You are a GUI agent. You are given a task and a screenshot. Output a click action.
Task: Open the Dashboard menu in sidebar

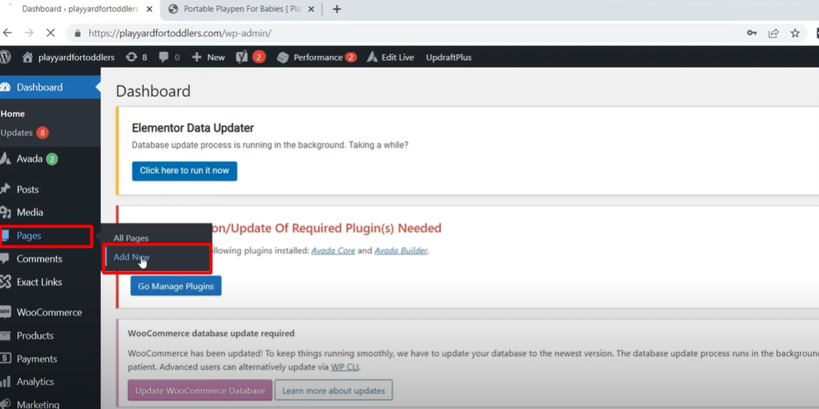tap(49, 87)
